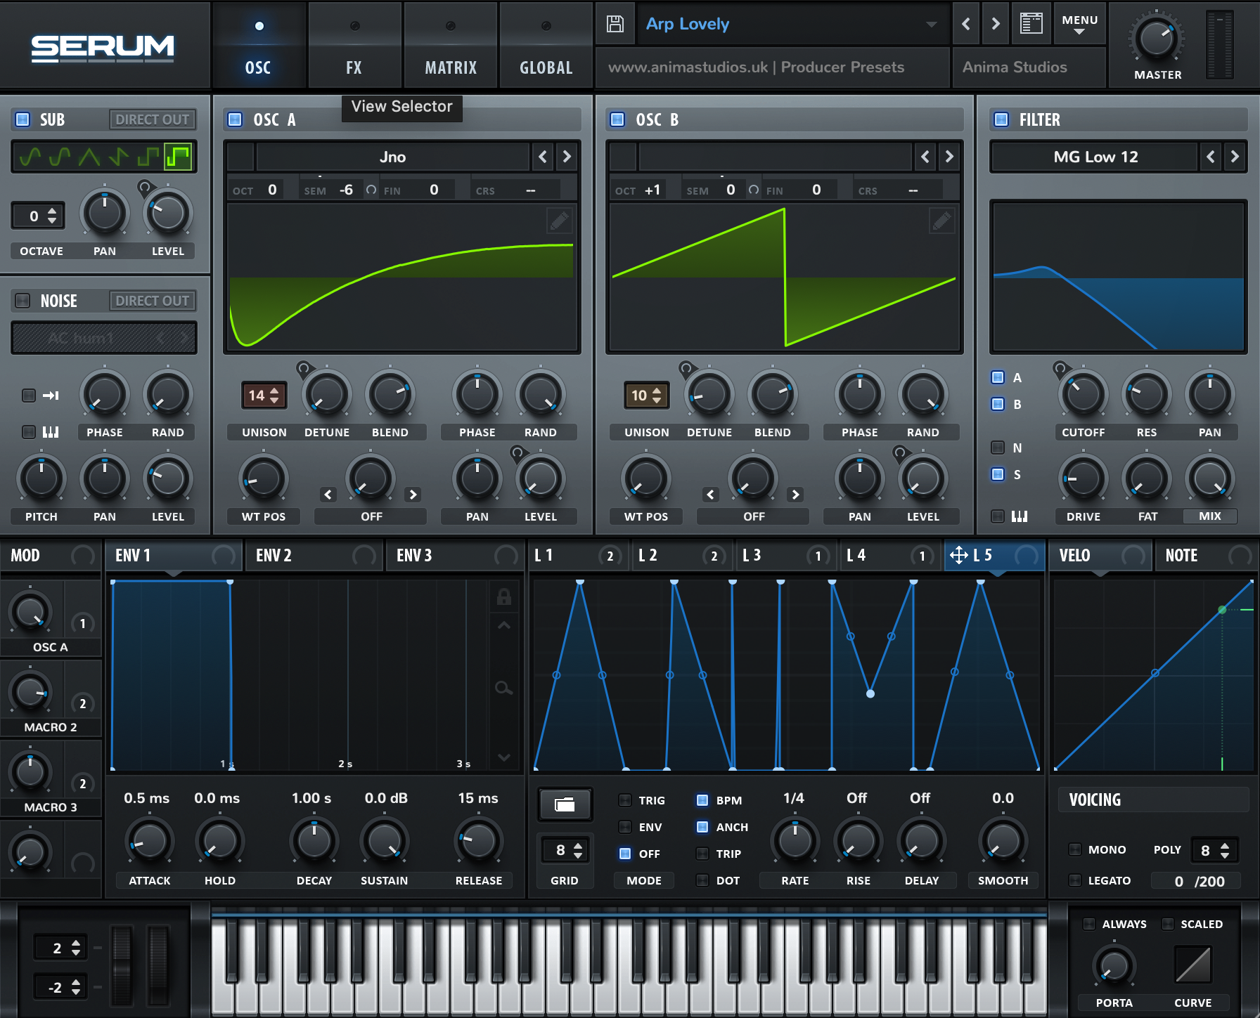Open the LFO shape folder browser

pos(565,804)
